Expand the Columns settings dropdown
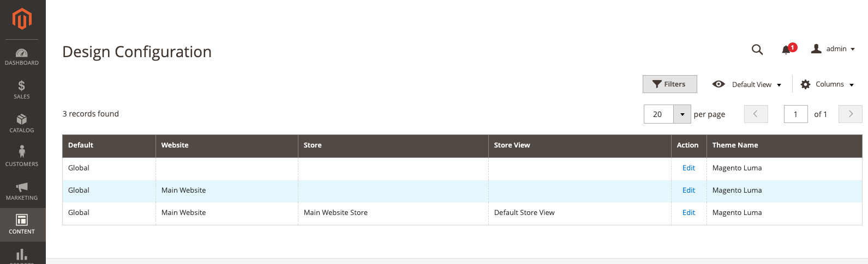The width and height of the screenshot is (868, 264). click(x=827, y=84)
